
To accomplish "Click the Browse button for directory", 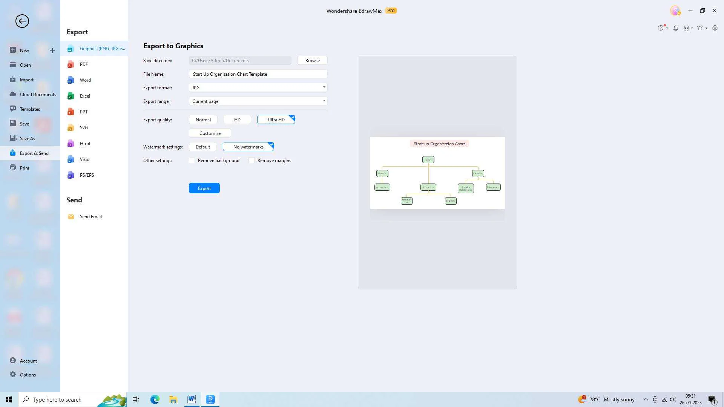I will (312, 60).
